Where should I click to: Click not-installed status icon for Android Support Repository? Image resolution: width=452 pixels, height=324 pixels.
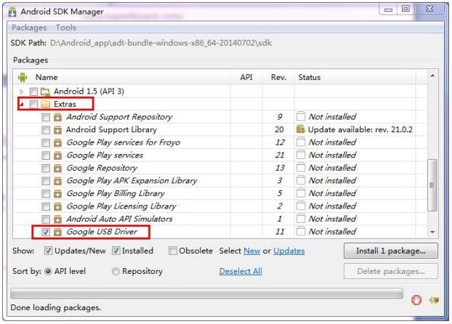click(x=301, y=117)
